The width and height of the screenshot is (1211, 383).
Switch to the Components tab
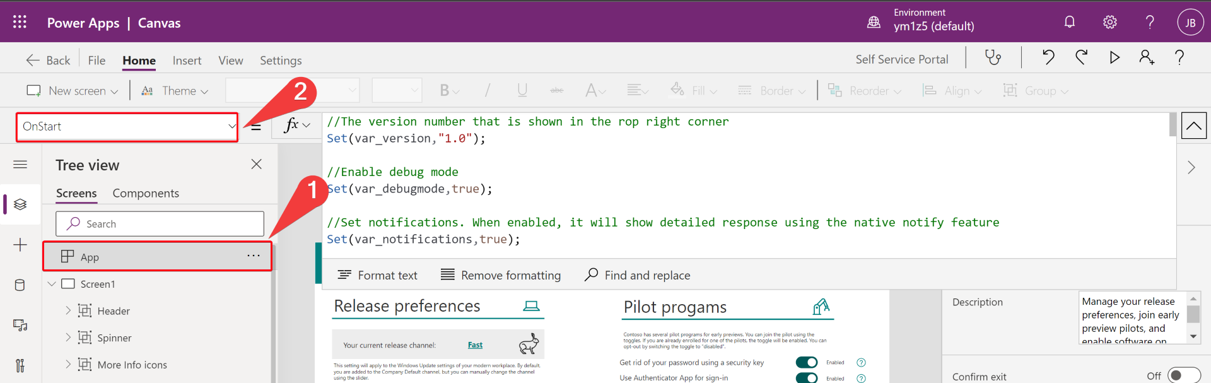tap(146, 193)
